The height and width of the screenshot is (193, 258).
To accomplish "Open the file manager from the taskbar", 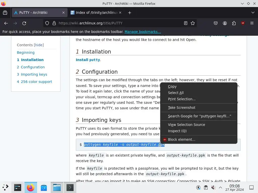I will [x=57, y=187].
